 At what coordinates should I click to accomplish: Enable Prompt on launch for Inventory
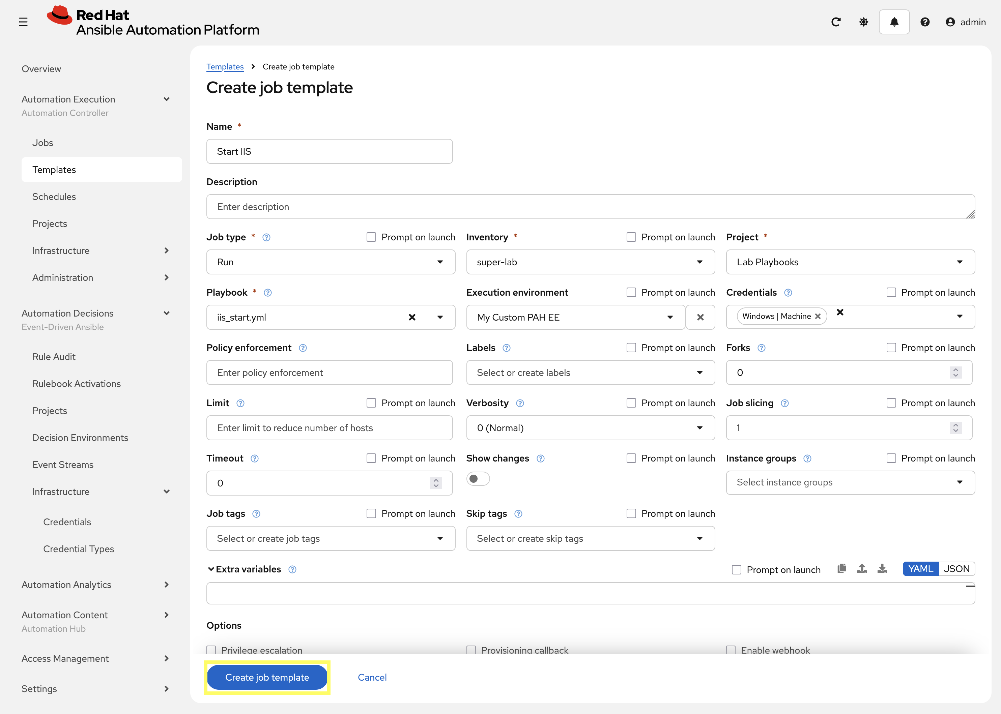[x=632, y=237]
